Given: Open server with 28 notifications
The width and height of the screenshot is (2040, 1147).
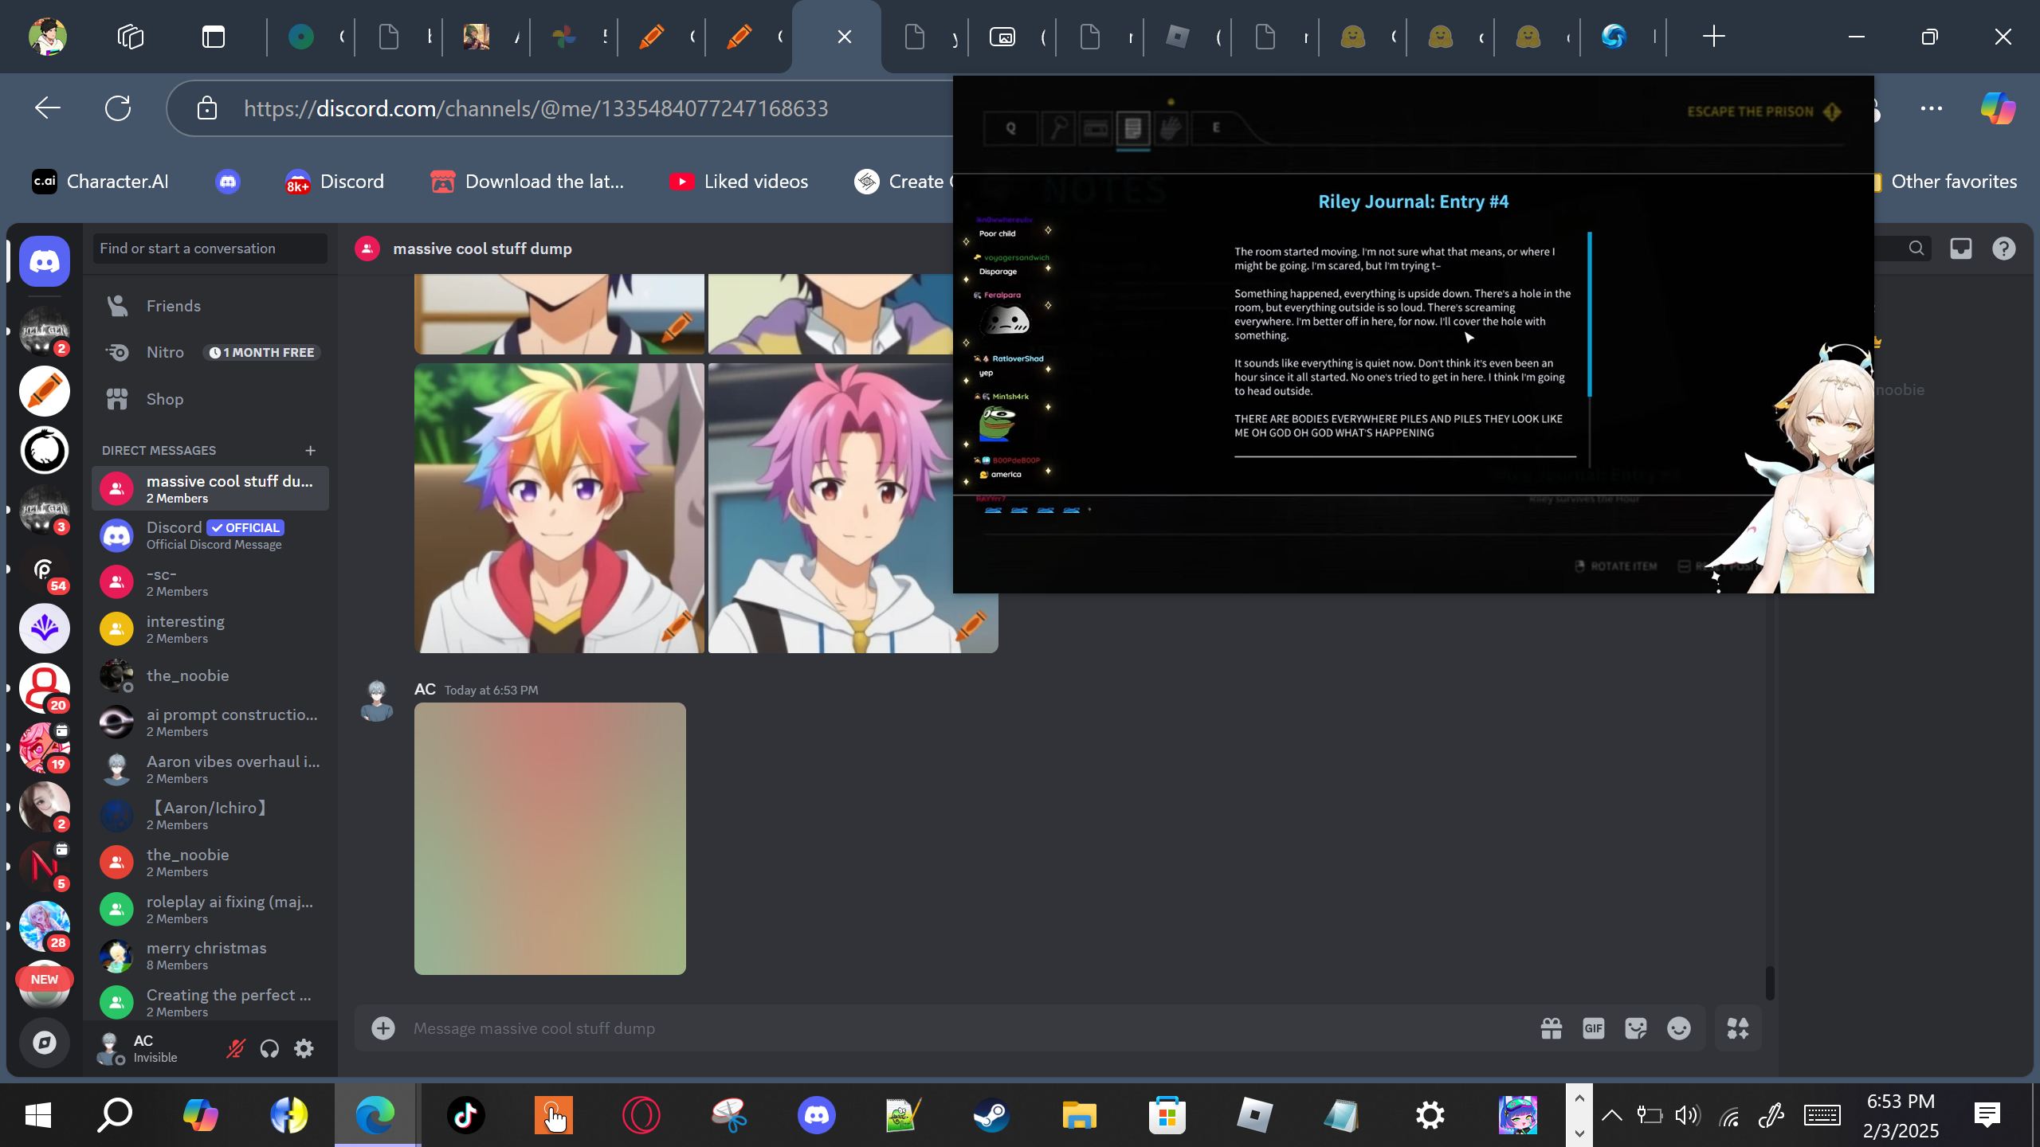Looking at the screenshot, I should 45,926.
